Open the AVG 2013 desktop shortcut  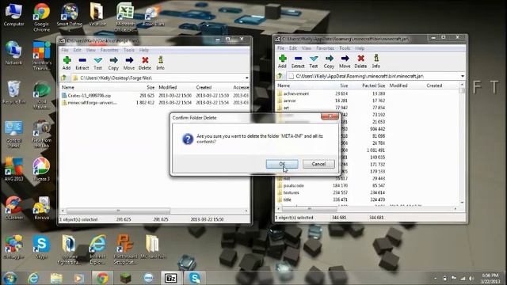(14, 169)
